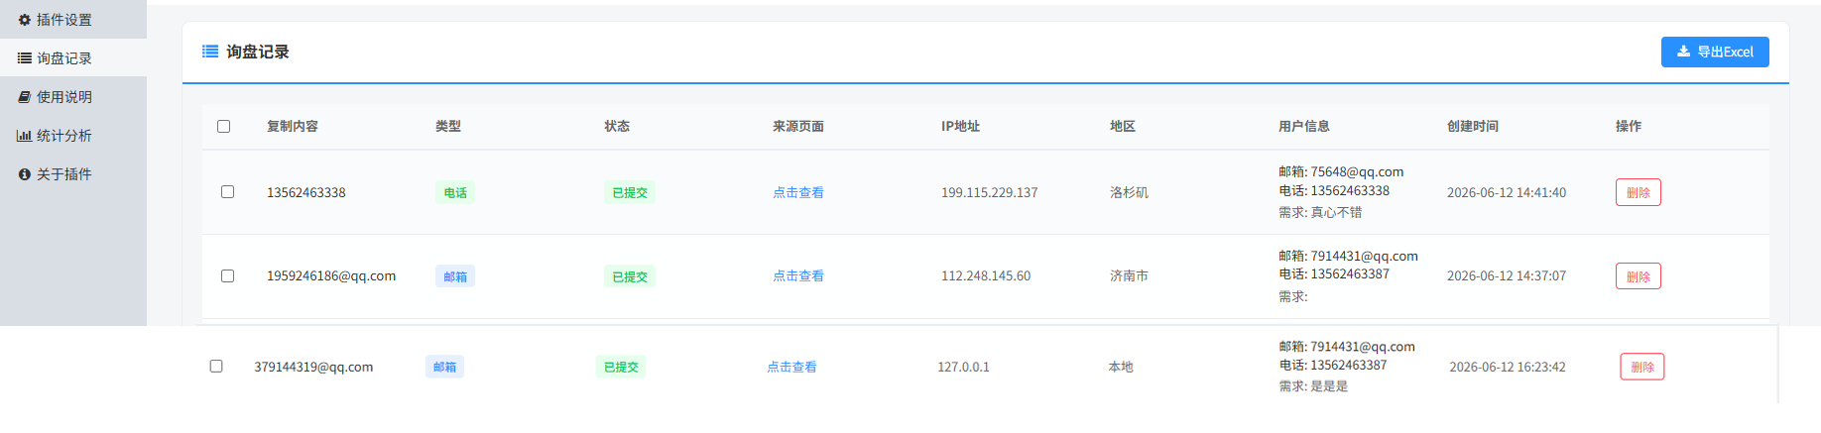This screenshot has height=433, width=1821.
Task: Click IP address 127.0.0.1
Action: click(x=964, y=367)
